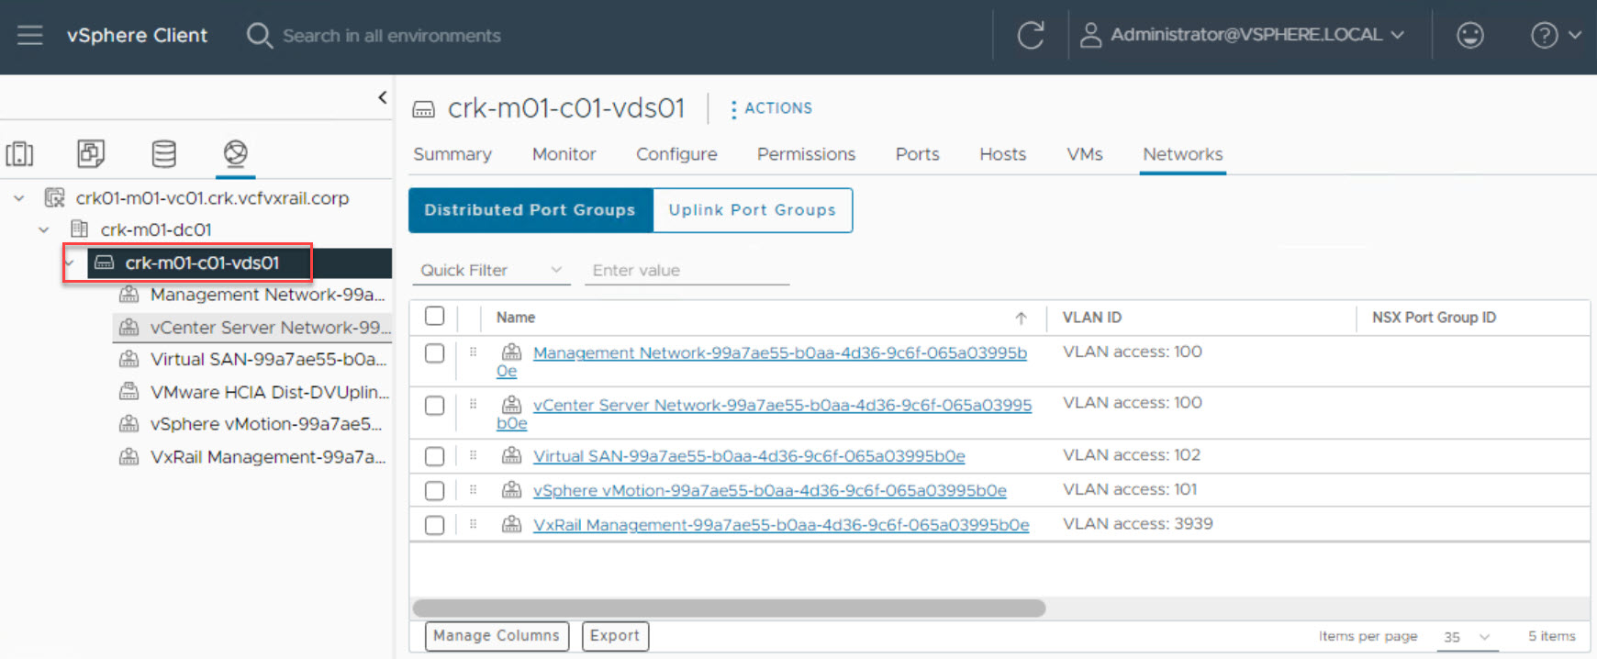This screenshot has width=1597, height=659.
Task: Switch to the Configure tab
Action: point(676,154)
